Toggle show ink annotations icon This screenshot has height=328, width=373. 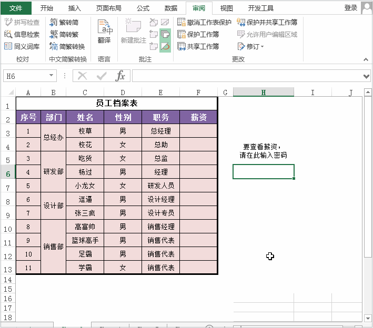(165, 46)
